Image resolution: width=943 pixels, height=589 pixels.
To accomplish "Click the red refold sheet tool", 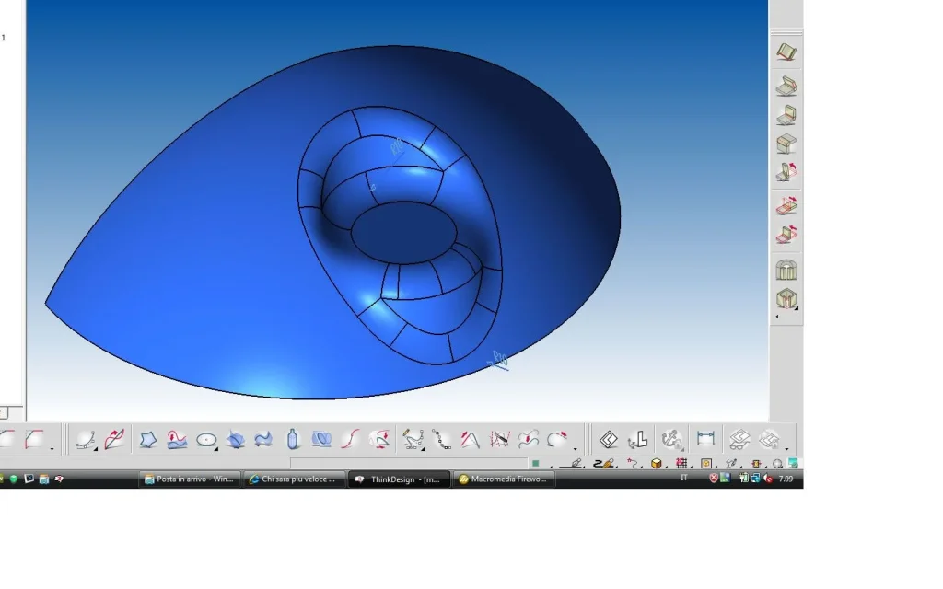I will (786, 235).
